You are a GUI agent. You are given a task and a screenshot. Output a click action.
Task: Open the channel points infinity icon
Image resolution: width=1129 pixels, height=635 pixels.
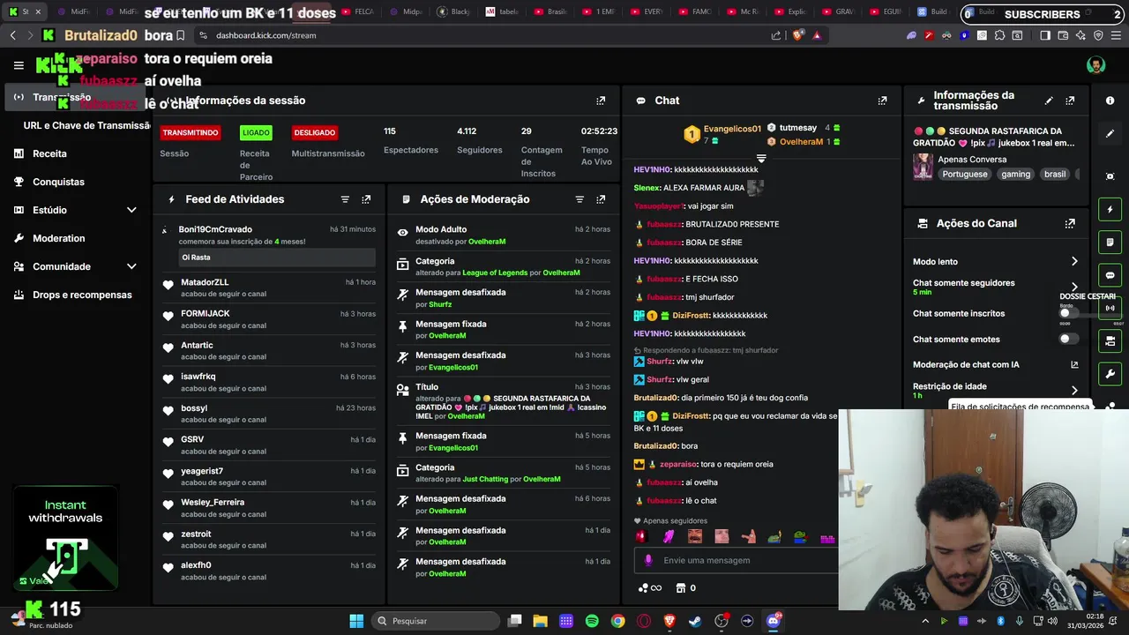click(x=650, y=588)
